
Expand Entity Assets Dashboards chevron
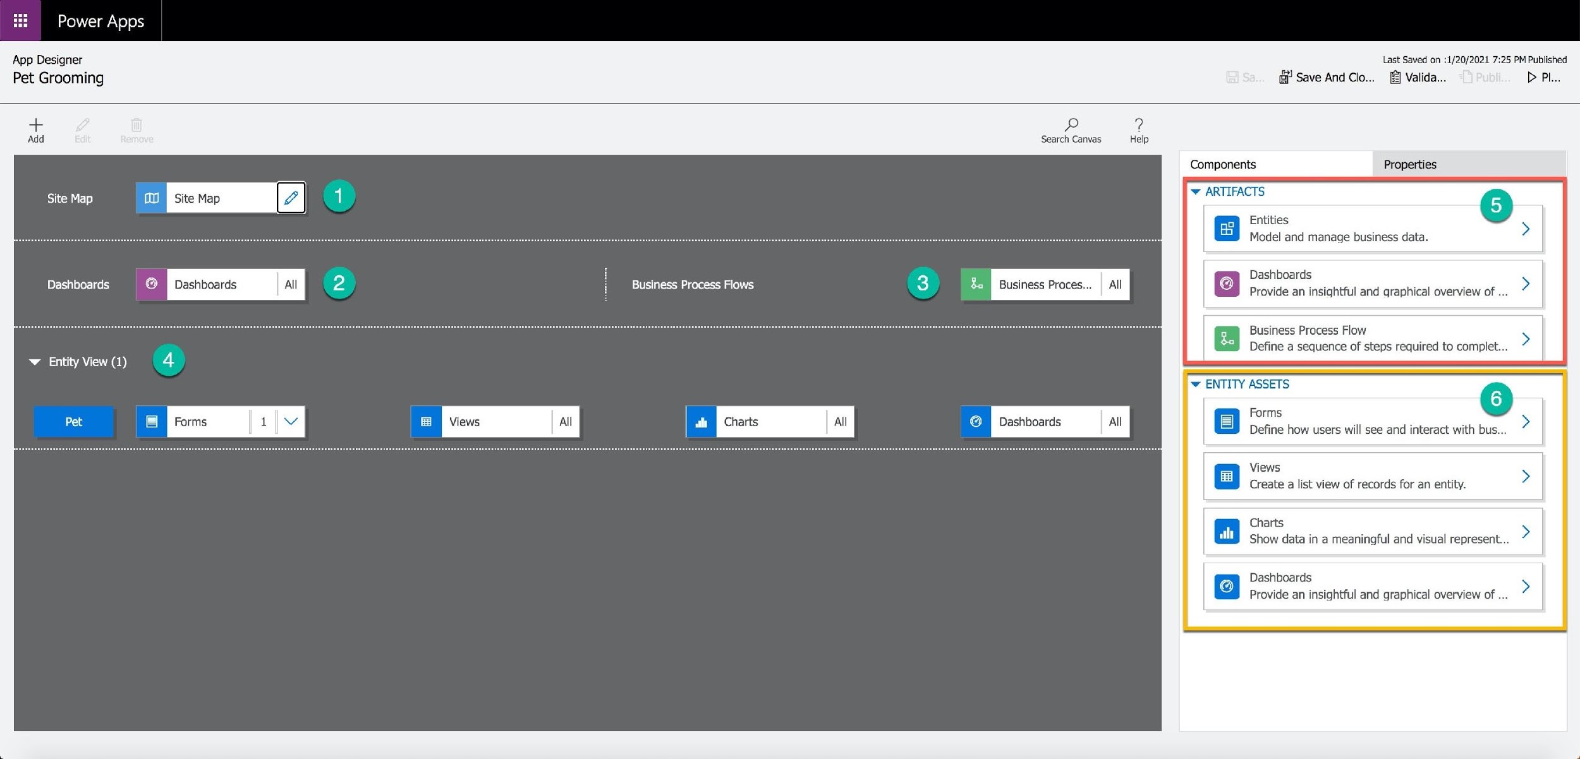(x=1526, y=587)
